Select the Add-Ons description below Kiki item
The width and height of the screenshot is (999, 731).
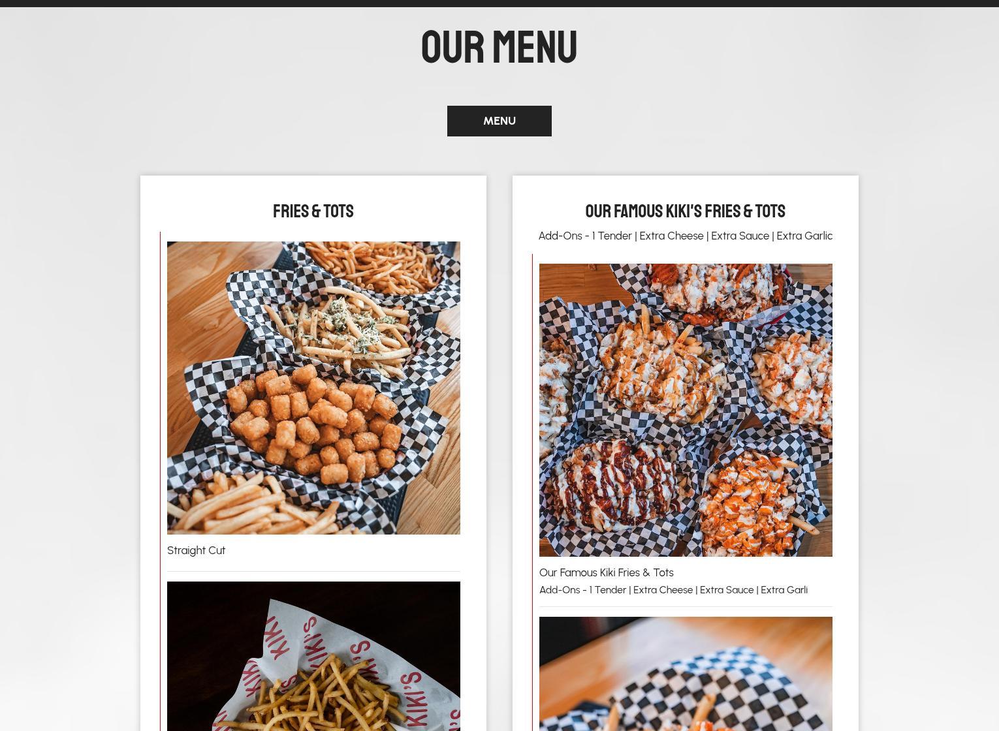tap(673, 590)
